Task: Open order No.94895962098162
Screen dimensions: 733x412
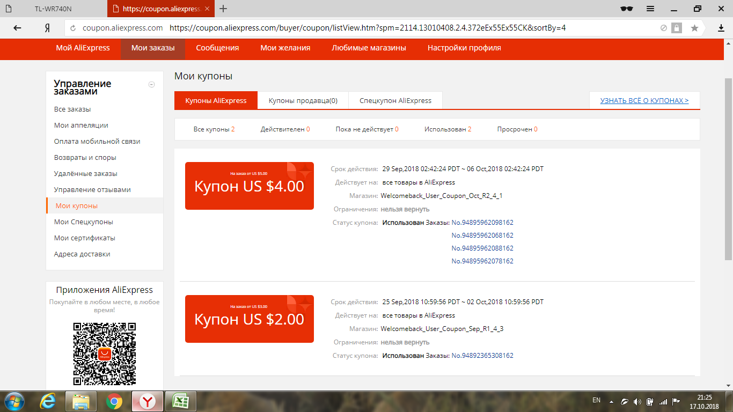Action: pyautogui.click(x=482, y=223)
